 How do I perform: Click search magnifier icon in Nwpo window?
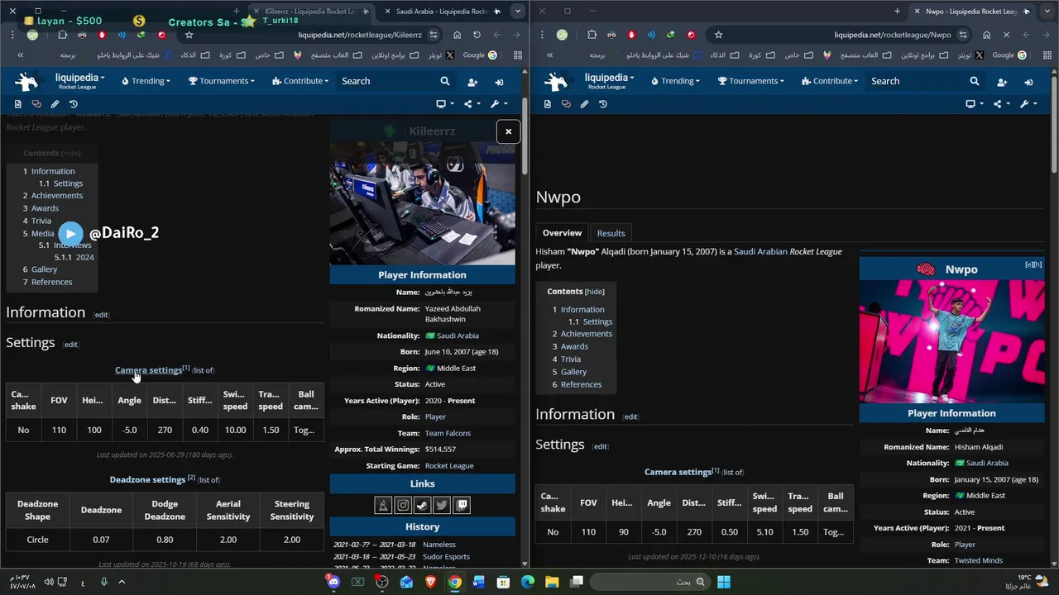click(975, 81)
